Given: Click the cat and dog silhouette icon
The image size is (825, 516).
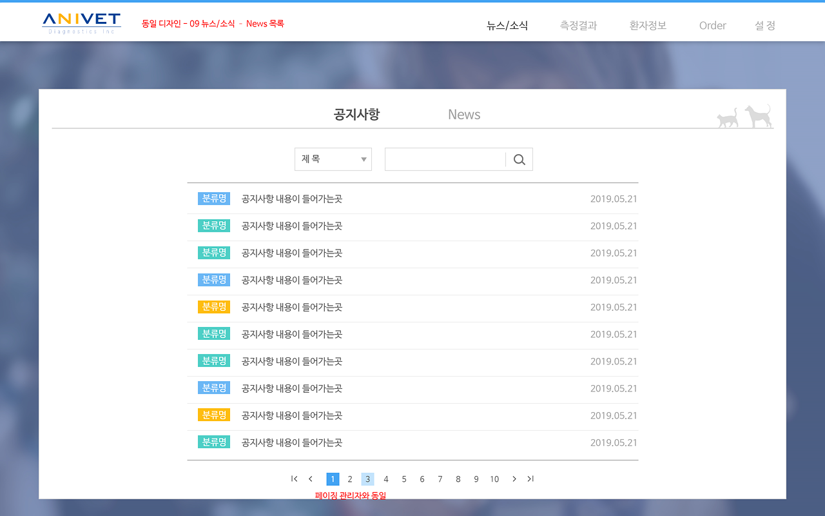Looking at the screenshot, I should point(744,117).
